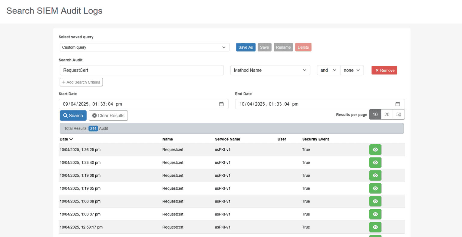This screenshot has width=462, height=237.
Task: Set results per page to 10
Action: 375,115
